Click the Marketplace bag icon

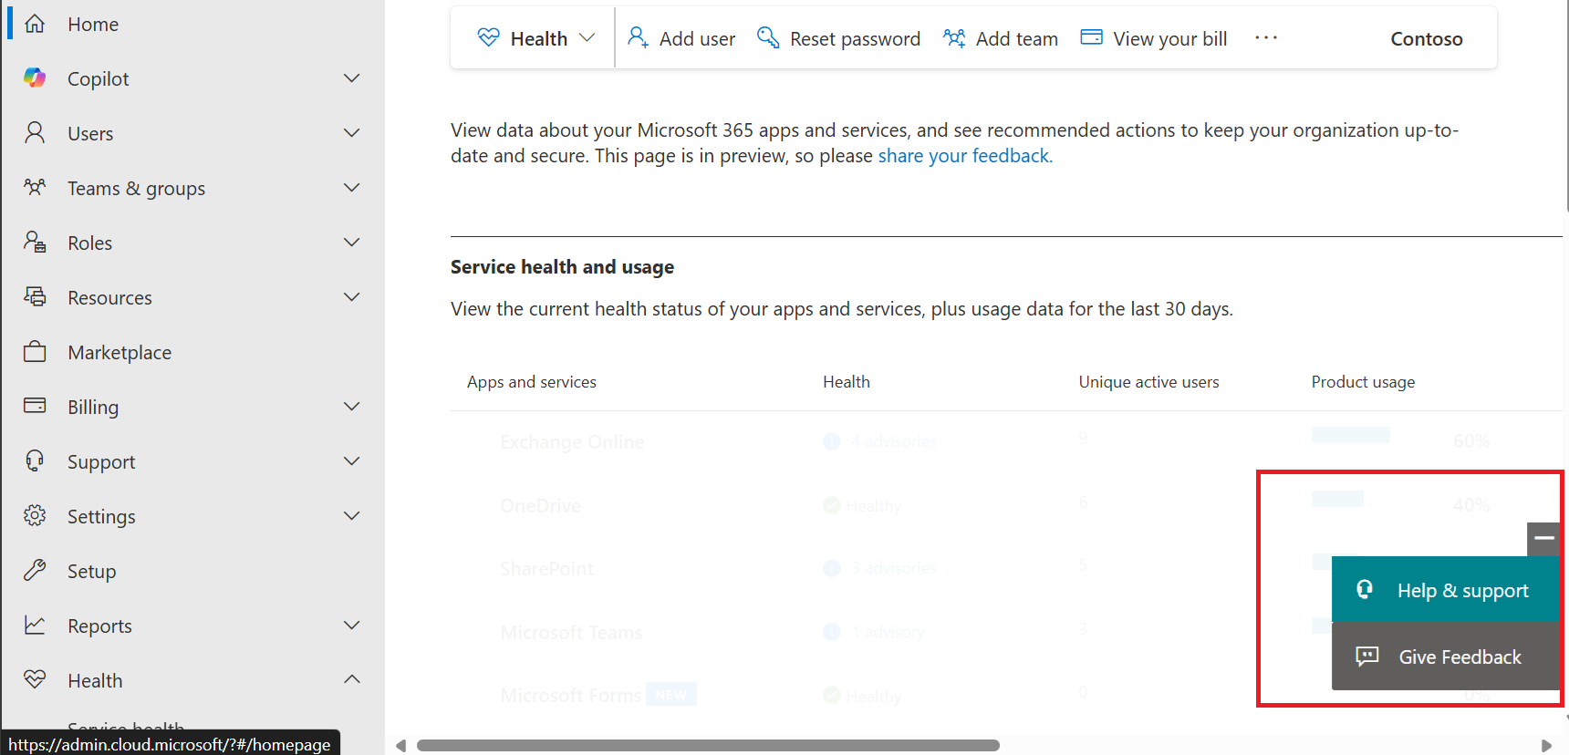point(35,352)
